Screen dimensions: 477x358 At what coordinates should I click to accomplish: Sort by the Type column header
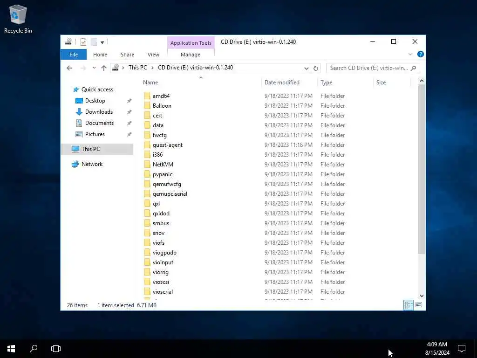pyautogui.click(x=326, y=83)
